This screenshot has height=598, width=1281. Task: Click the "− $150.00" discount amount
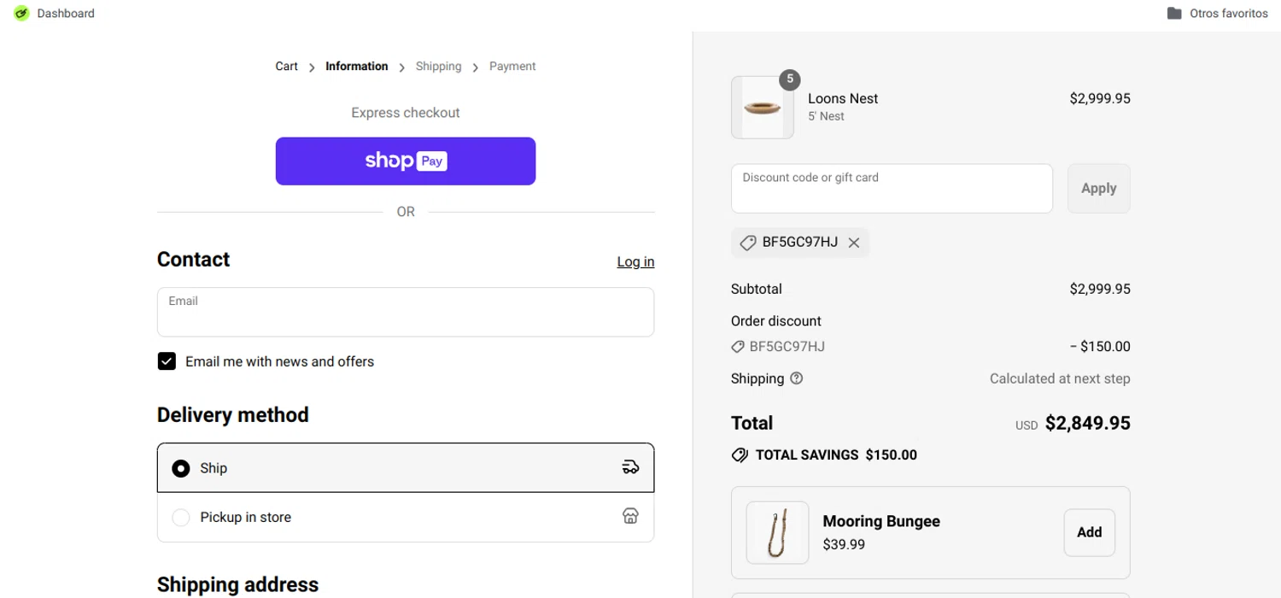click(1100, 347)
